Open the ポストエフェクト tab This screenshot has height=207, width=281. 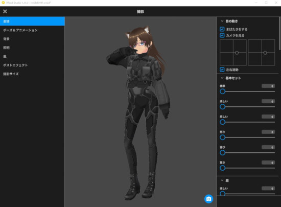click(x=32, y=65)
